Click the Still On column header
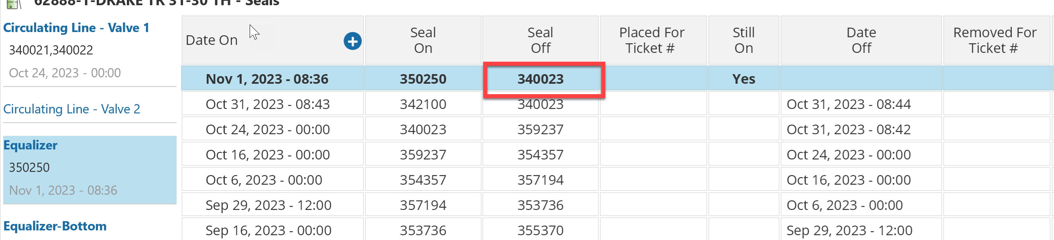 point(743,40)
